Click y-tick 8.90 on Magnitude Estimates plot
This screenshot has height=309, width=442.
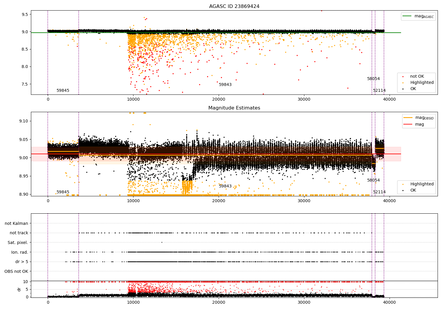(x=24, y=194)
